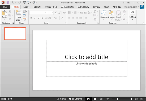
Task: Open Shapes gallery icon
Action: pos(104,13)
